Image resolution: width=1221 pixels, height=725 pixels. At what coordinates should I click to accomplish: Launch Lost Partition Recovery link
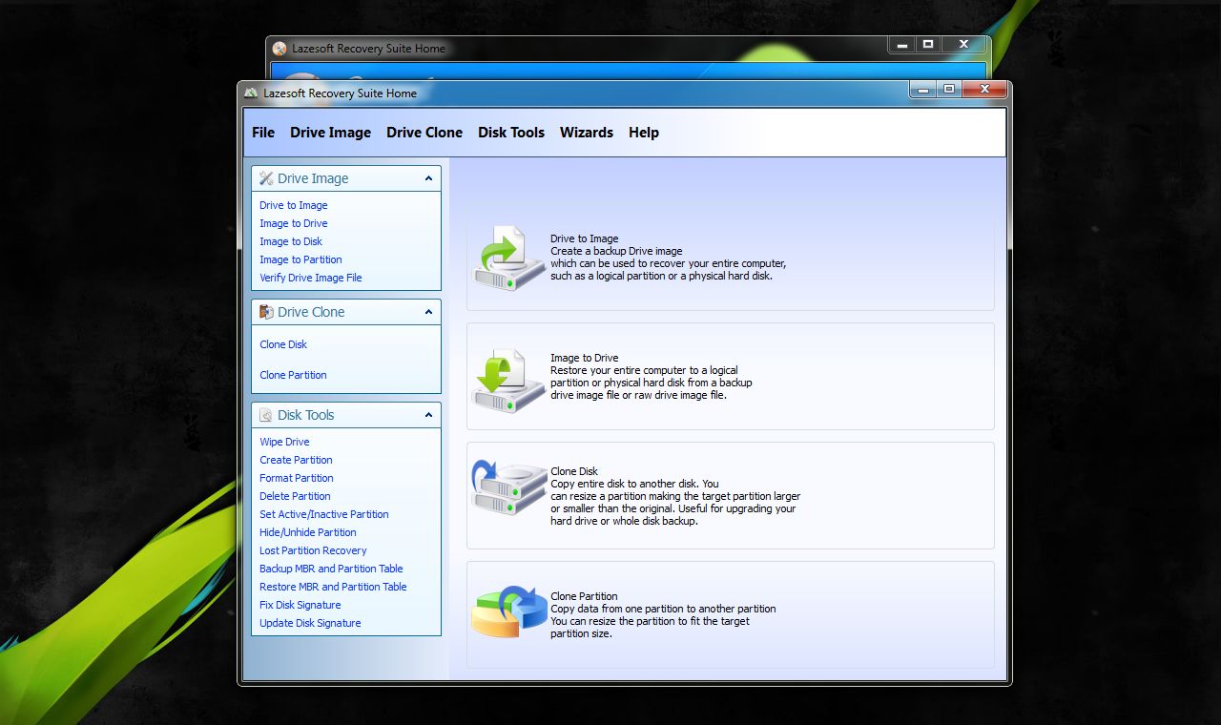313,550
